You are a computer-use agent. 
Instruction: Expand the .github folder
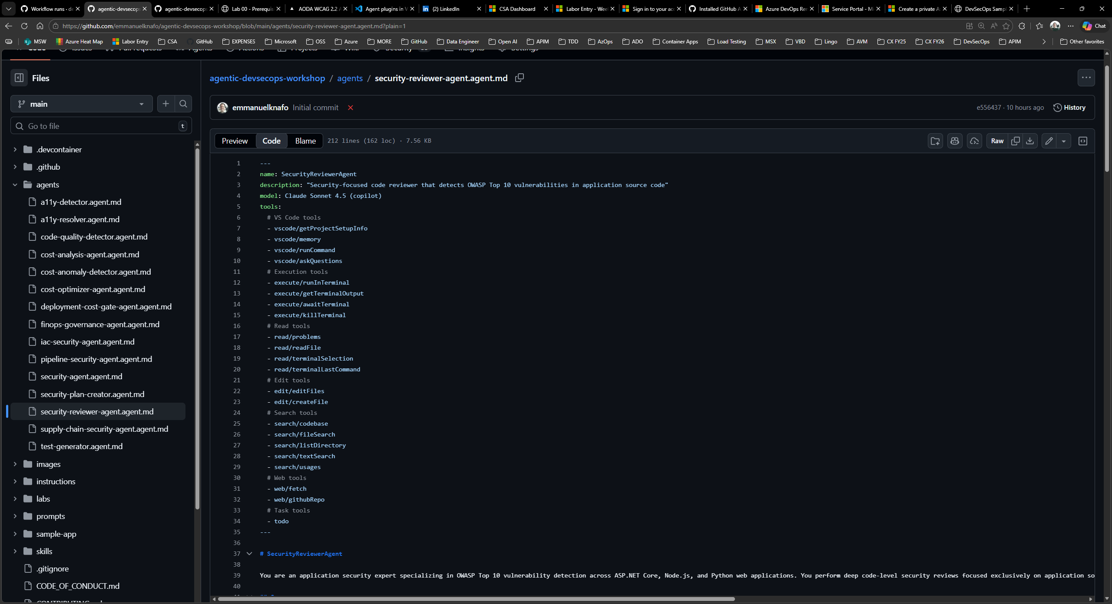click(x=15, y=167)
